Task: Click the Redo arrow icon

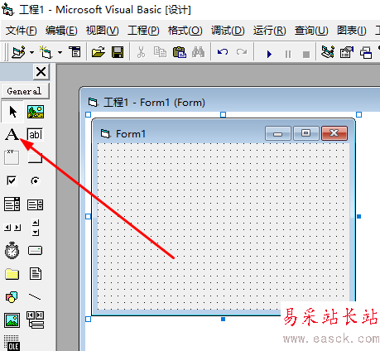Action: click(242, 52)
